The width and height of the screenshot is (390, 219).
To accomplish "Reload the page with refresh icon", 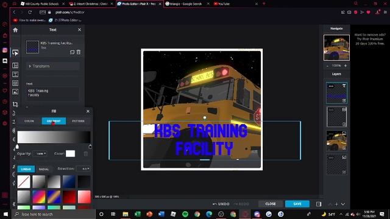I will pos(30,12).
